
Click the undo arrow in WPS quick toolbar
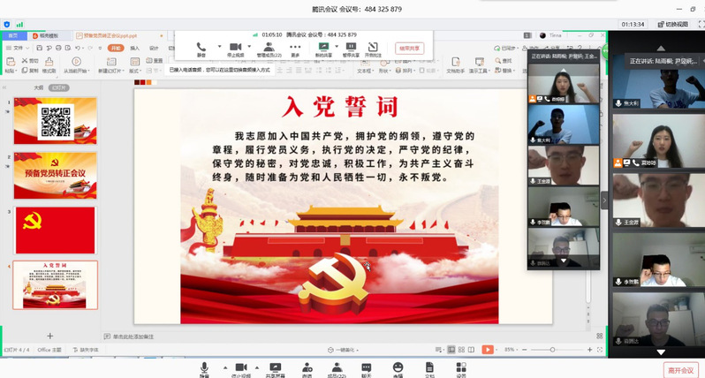pos(78,48)
